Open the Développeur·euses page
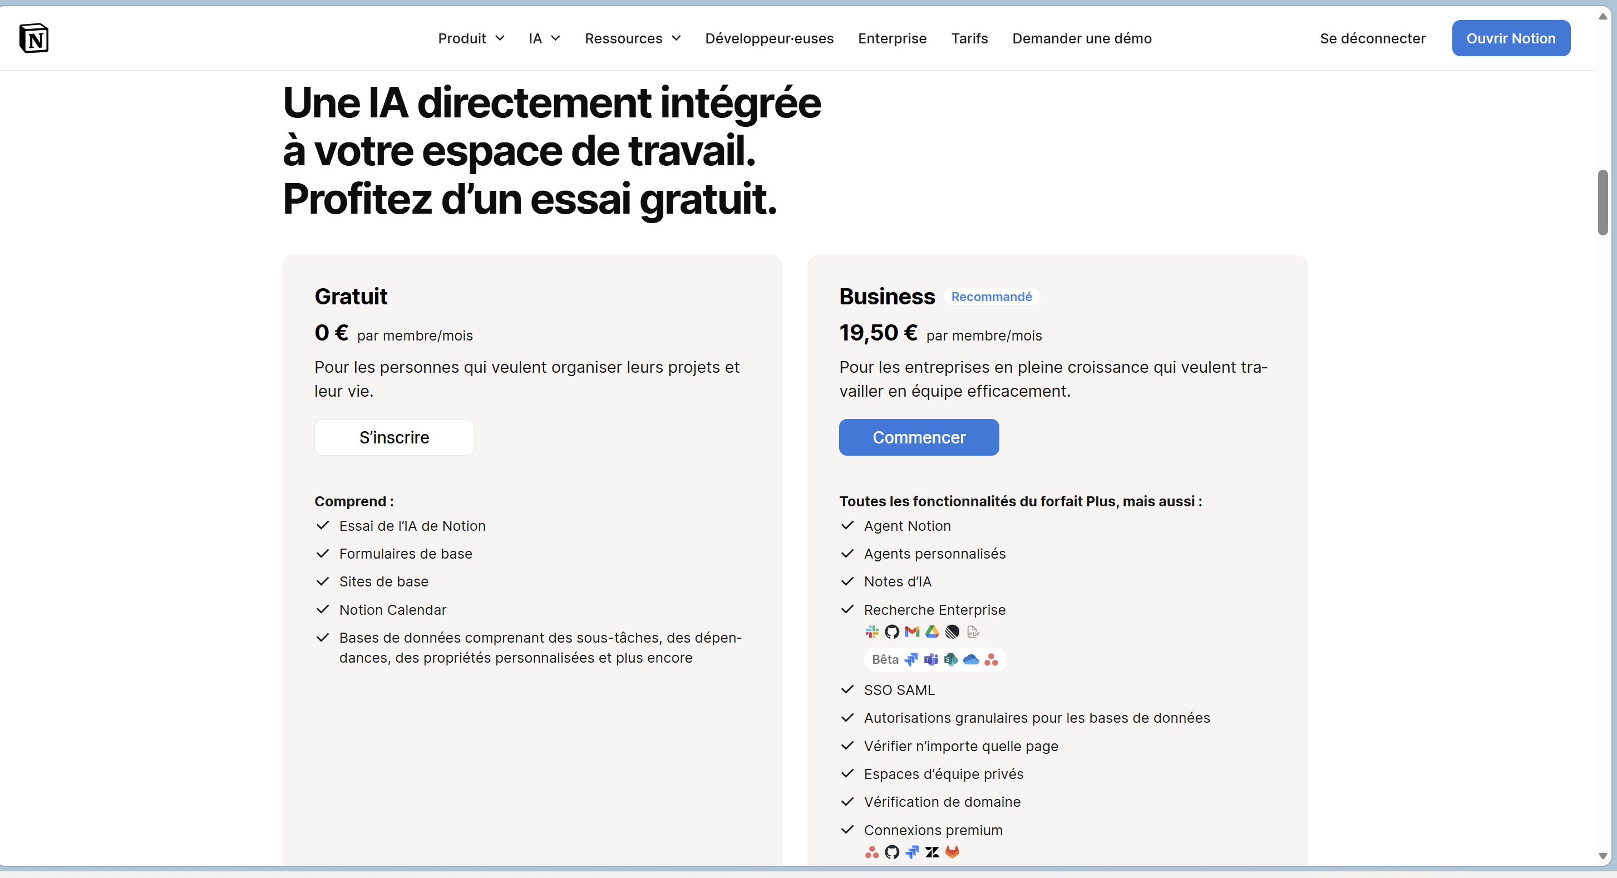This screenshot has height=878, width=1617. (x=770, y=38)
